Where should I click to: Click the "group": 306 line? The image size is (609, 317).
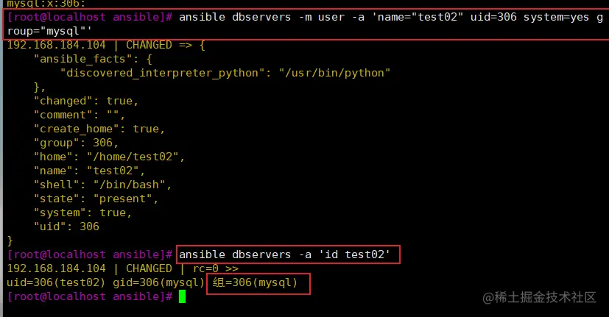pyautogui.click(x=76, y=143)
